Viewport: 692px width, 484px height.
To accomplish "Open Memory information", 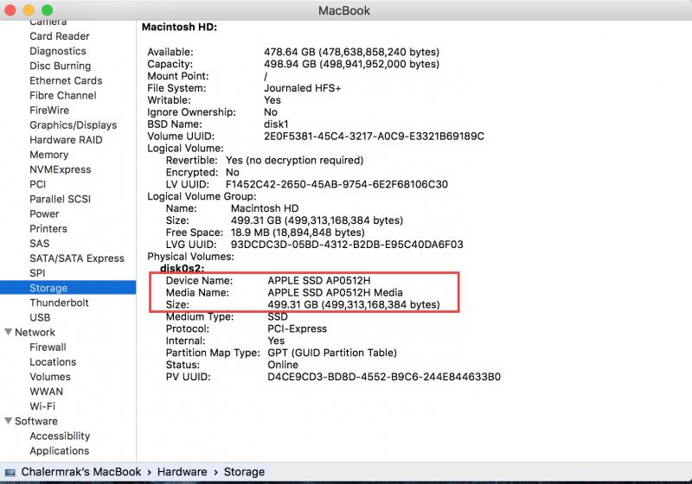I will click(x=49, y=155).
